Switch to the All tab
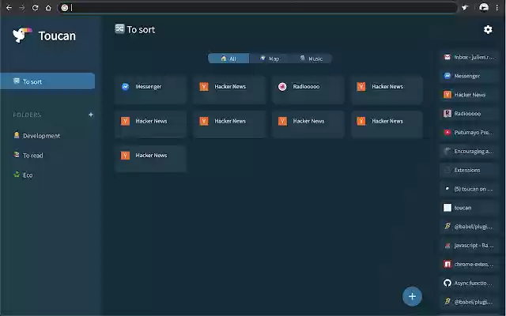This screenshot has width=506, height=316. 228,58
